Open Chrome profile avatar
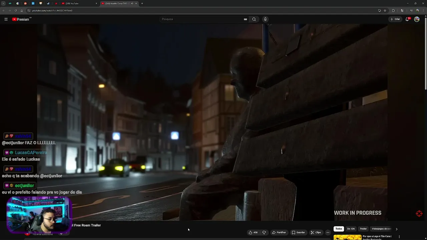 click(417, 10)
